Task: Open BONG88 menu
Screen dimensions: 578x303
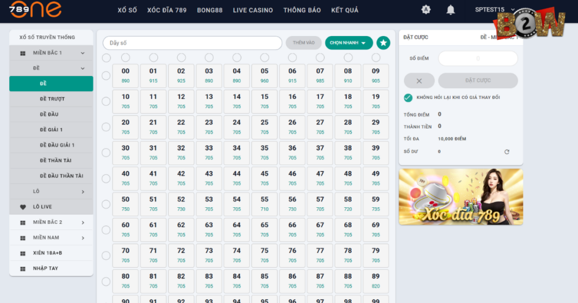Action: pos(210,10)
